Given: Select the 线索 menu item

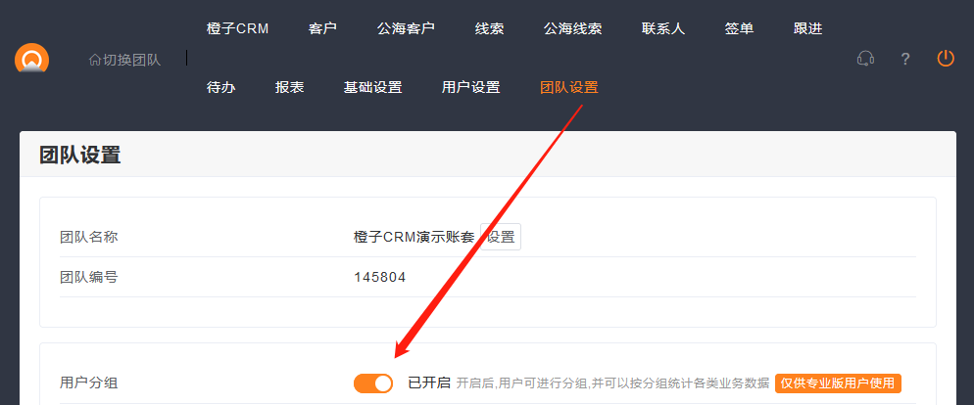Looking at the screenshot, I should 489,28.
